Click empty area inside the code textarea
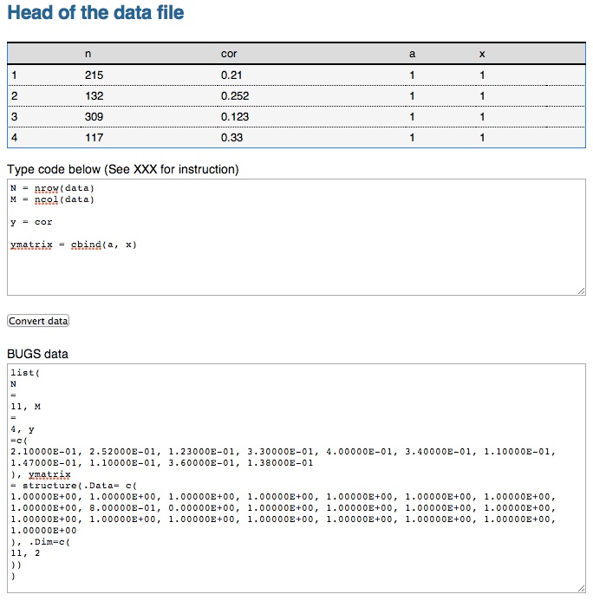This screenshot has height=601, width=593. click(295, 273)
